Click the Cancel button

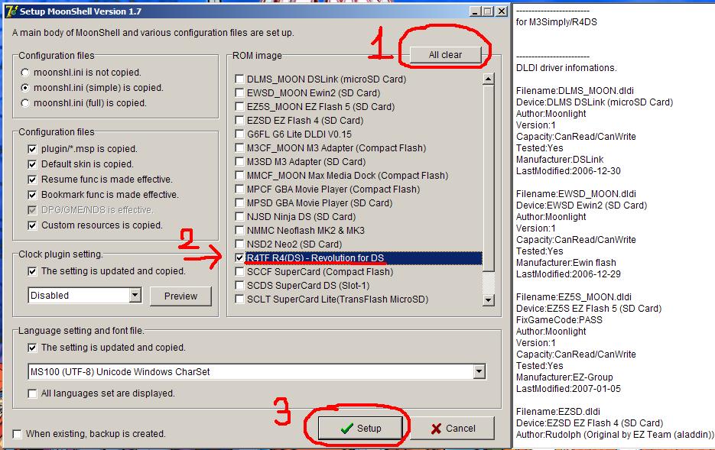[x=453, y=428]
